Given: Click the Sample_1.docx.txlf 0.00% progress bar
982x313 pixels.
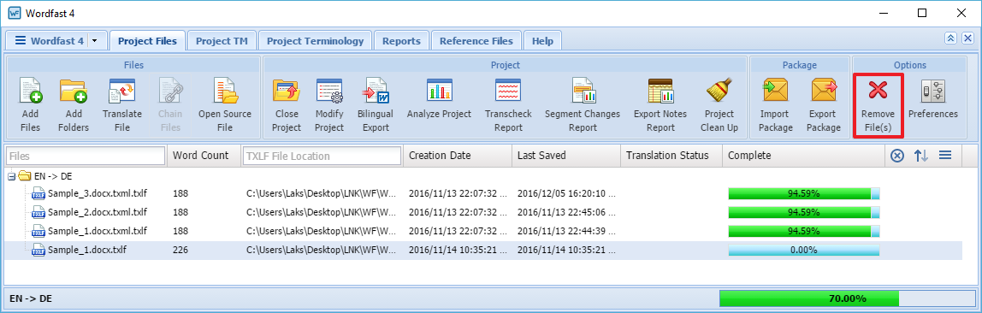Looking at the screenshot, I should (x=804, y=250).
